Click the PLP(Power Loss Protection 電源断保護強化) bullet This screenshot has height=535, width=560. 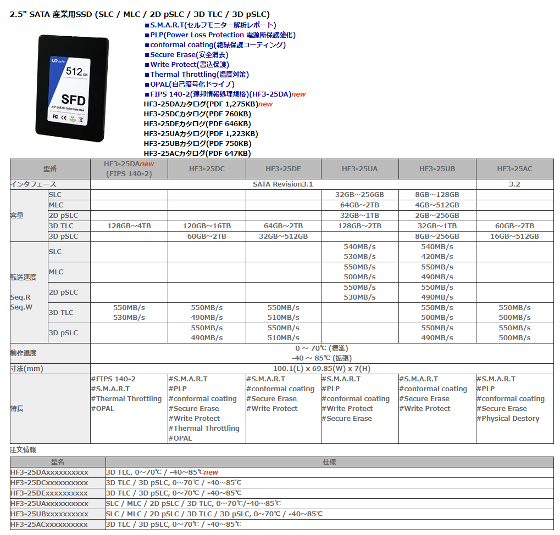click(x=220, y=35)
